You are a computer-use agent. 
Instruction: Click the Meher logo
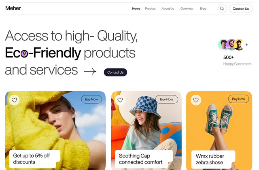point(13,8)
